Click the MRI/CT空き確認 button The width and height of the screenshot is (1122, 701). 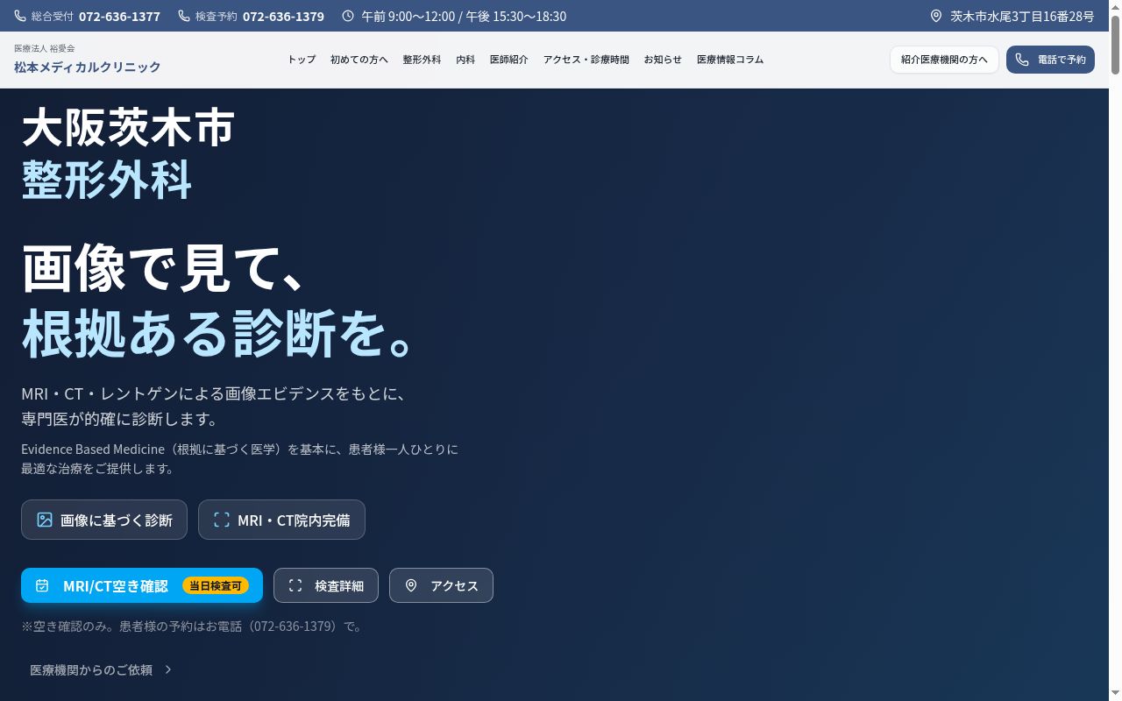tap(142, 585)
